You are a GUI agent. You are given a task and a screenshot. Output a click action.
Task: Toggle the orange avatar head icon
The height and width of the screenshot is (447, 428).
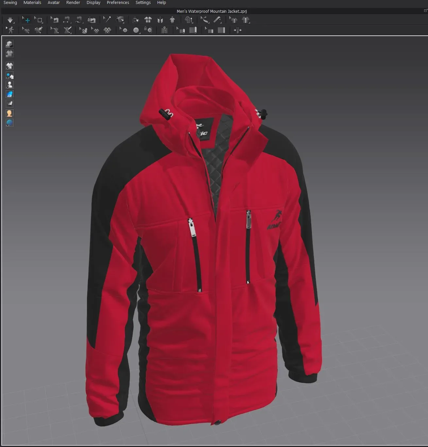point(9,113)
